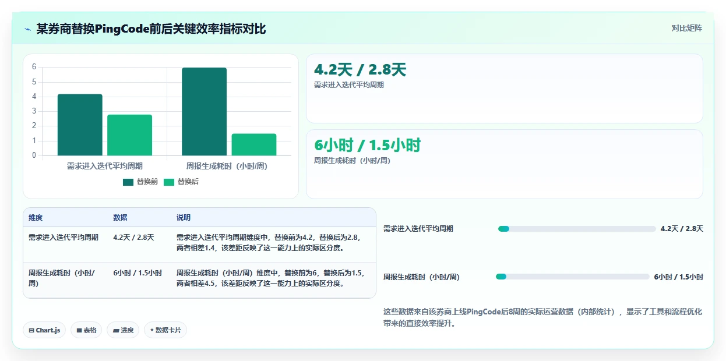Click the footnote about PingCode后8周 data
726x361 pixels.
542,317
